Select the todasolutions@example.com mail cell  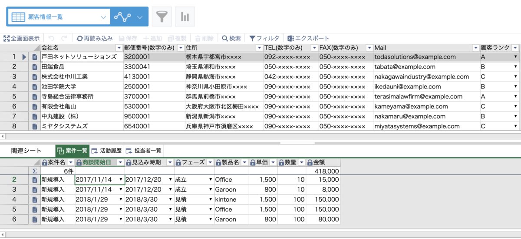point(426,57)
